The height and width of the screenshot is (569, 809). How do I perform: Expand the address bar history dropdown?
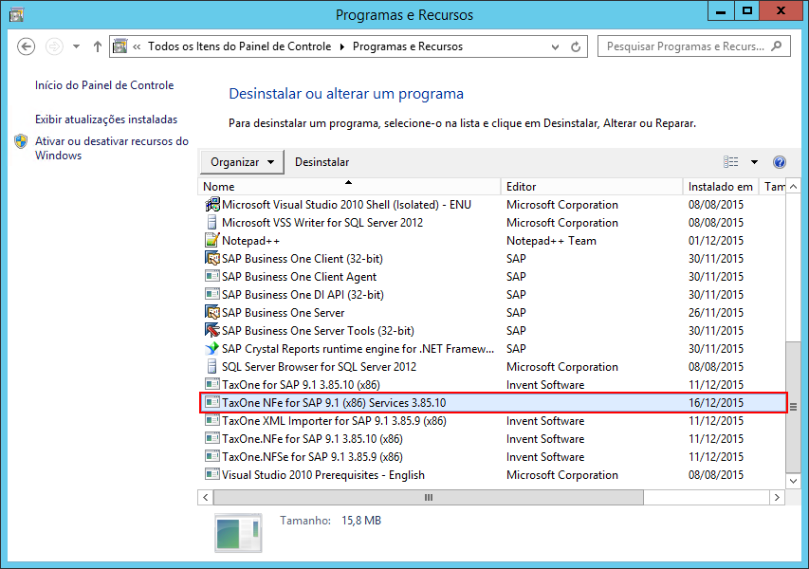coord(555,47)
